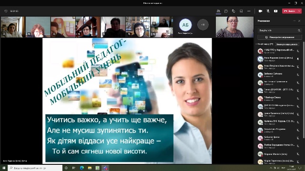The height and width of the screenshot is (171, 305).
Task: Click the share content tray icon
Action: tap(275, 11)
